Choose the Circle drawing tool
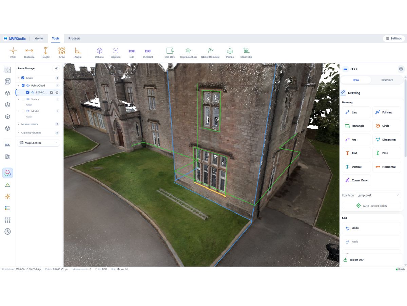The width and height of the screenshot is (407, 306). click(x=387, y=126)
